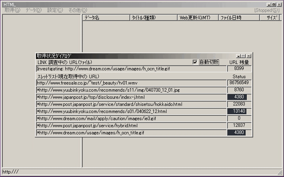Close the 取得状況ダイアログ dialog
The width and height of the screenshot is (284, 177).
pos(249,56)
